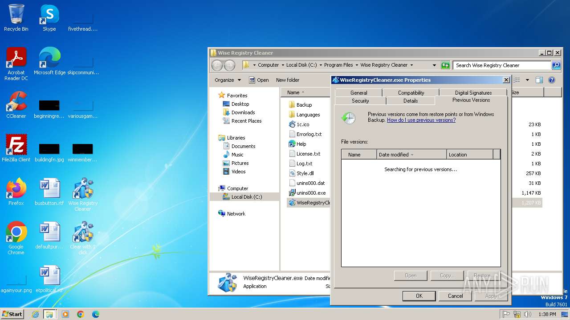Switch to Compatibility tab
Screen dimensions: 570x320
point(411,92)
